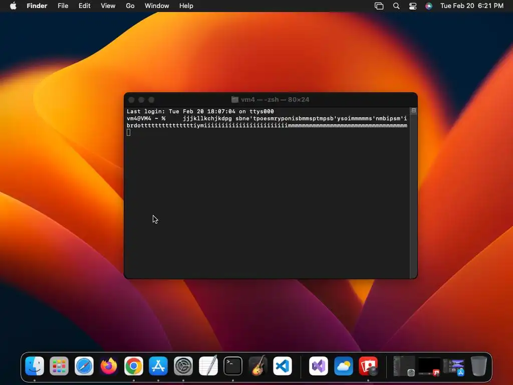Open the Edit menu
This screenshot has width=513, height=385.
pos(84,6)
